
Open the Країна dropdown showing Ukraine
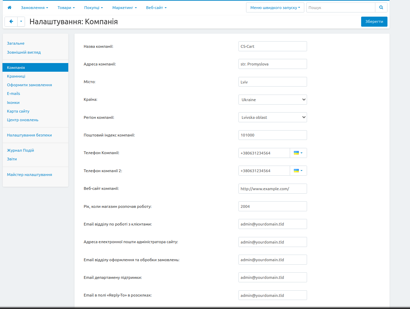[x=272, y=100]
